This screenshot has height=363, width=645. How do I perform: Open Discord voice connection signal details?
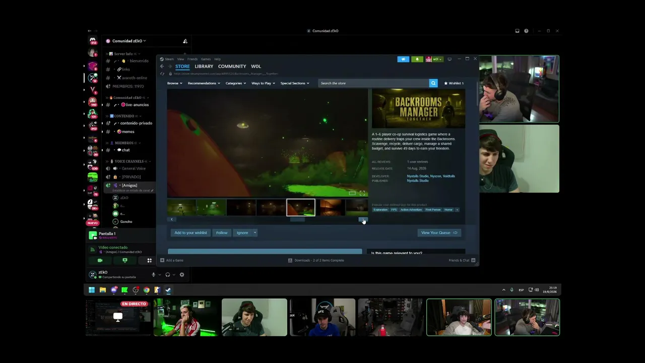click(92, 250)
